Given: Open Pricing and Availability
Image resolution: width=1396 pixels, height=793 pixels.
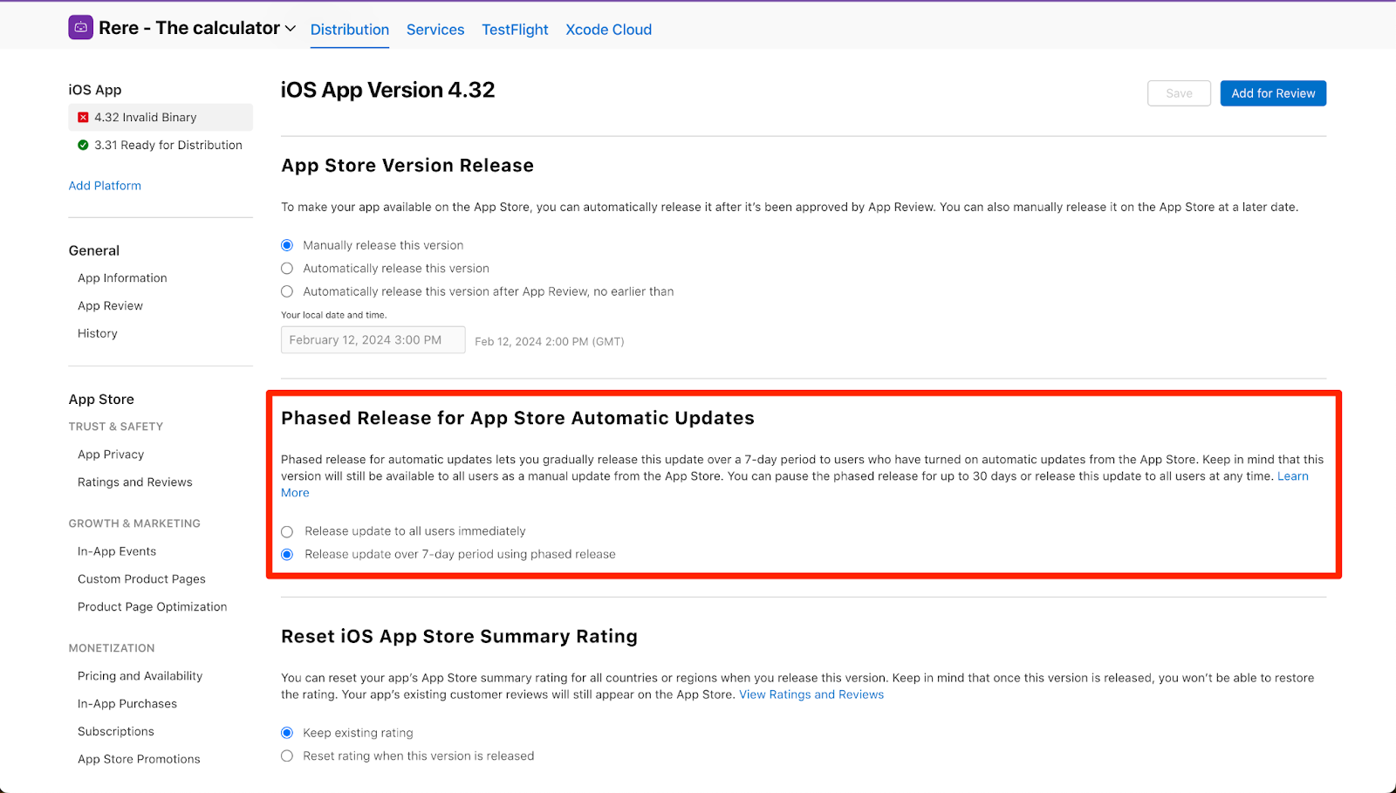Looking at the screenshot, I should (140, 675).
